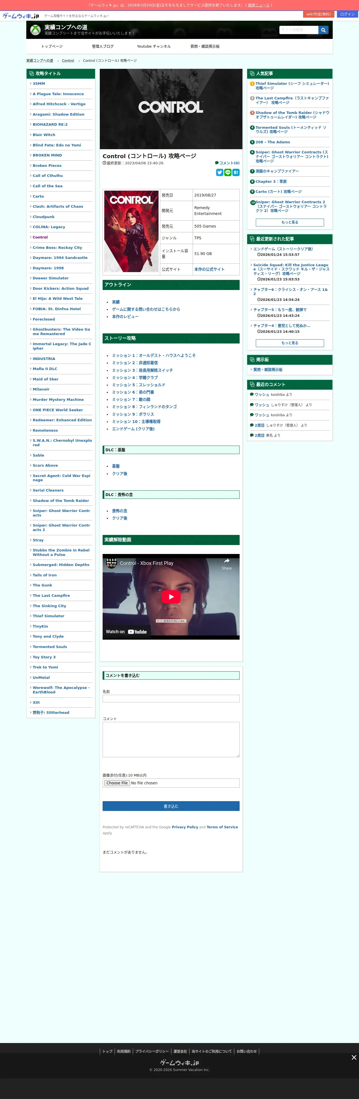Focus the site search field

tap(299, 30)
